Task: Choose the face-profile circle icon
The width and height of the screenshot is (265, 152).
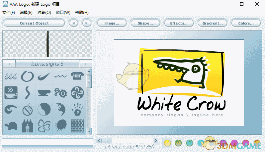Action: (x=44, y=109)
